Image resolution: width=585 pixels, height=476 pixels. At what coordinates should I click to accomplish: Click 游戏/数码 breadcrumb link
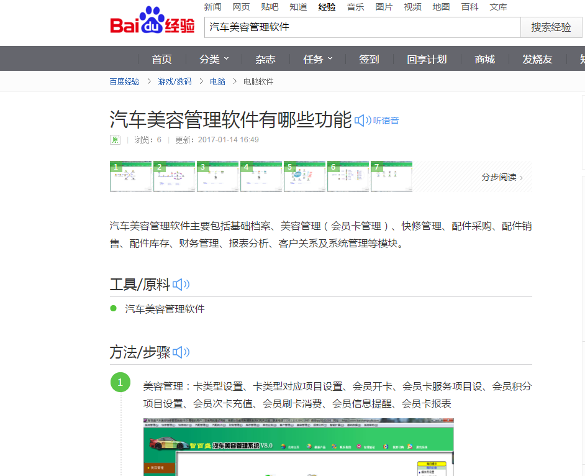click(175, 82)
